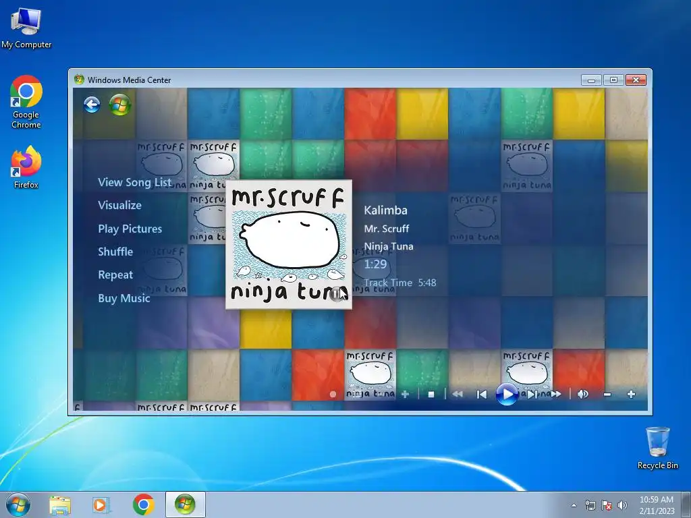Image resolution: width=691 pixels, height=518 pixels.
Task: Click the rewind double-arrow button
Action: (x=458, y=394)
